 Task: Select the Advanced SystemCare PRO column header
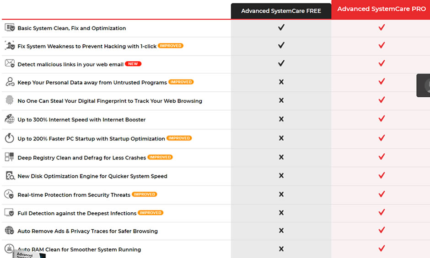tap(381, 9)
